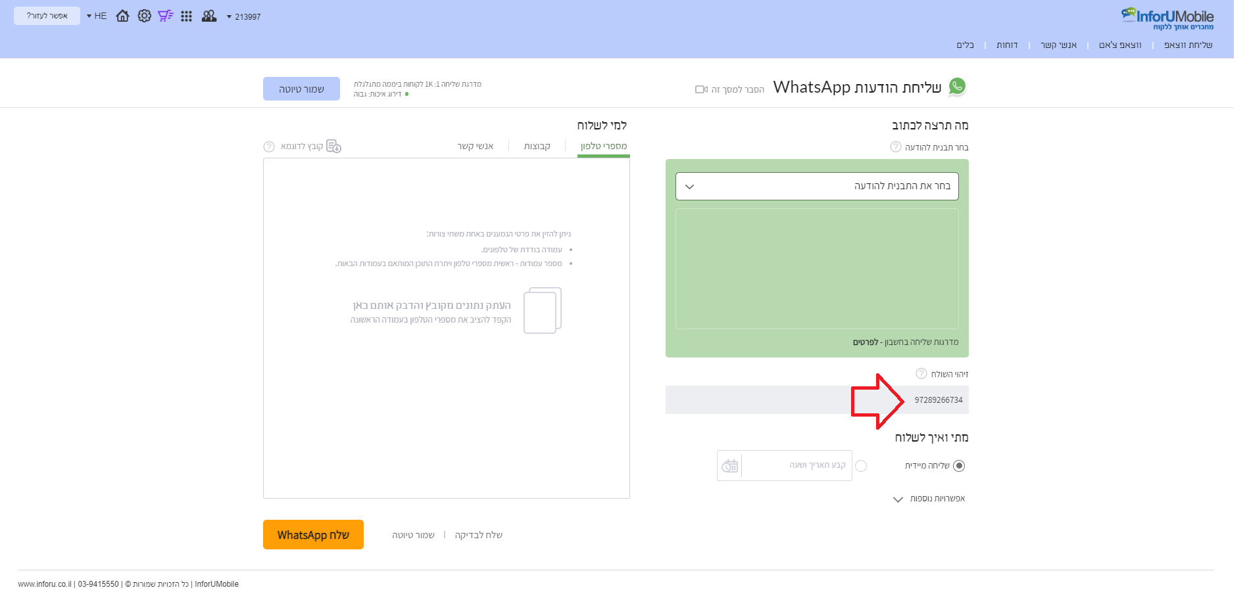The image size is (1249, 596).
Task: Play the video explanation camera icon
Action: click(701, 89)
